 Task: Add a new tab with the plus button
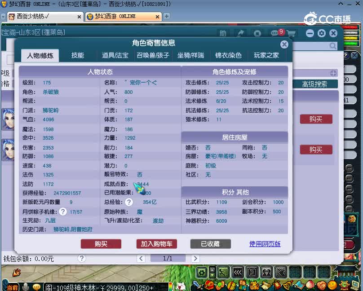167,16
